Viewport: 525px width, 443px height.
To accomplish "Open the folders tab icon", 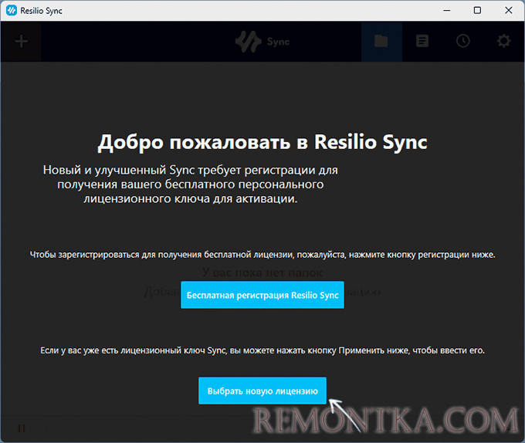I will pos(381,42).
